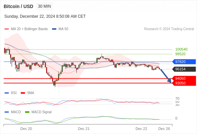Click the Research Trading Central copyright text
The width and height of the screenshot is (197, 134).
click(x=169, y=29)
